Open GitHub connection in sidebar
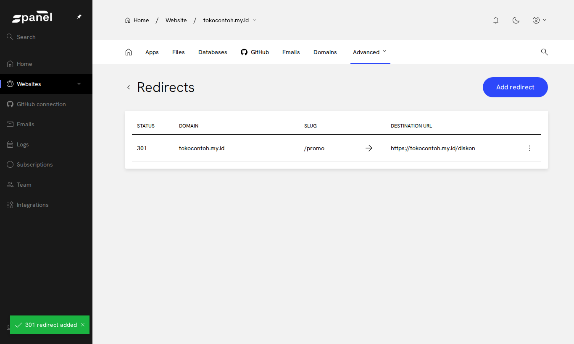 pyautogui.click(x=46, y=104)
